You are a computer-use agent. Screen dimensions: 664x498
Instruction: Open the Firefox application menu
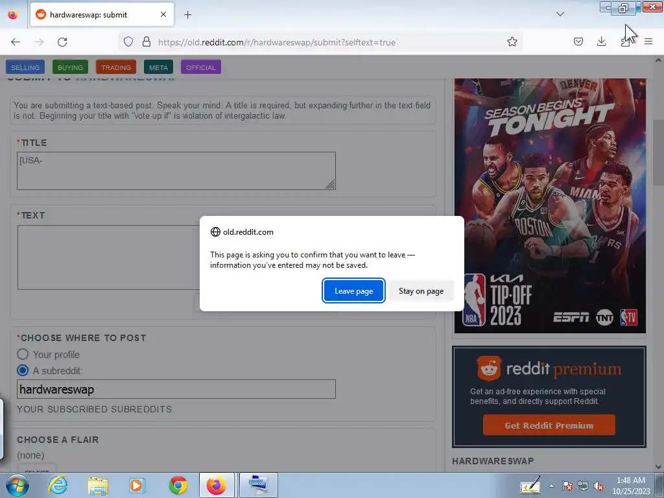tap(648, 42)
